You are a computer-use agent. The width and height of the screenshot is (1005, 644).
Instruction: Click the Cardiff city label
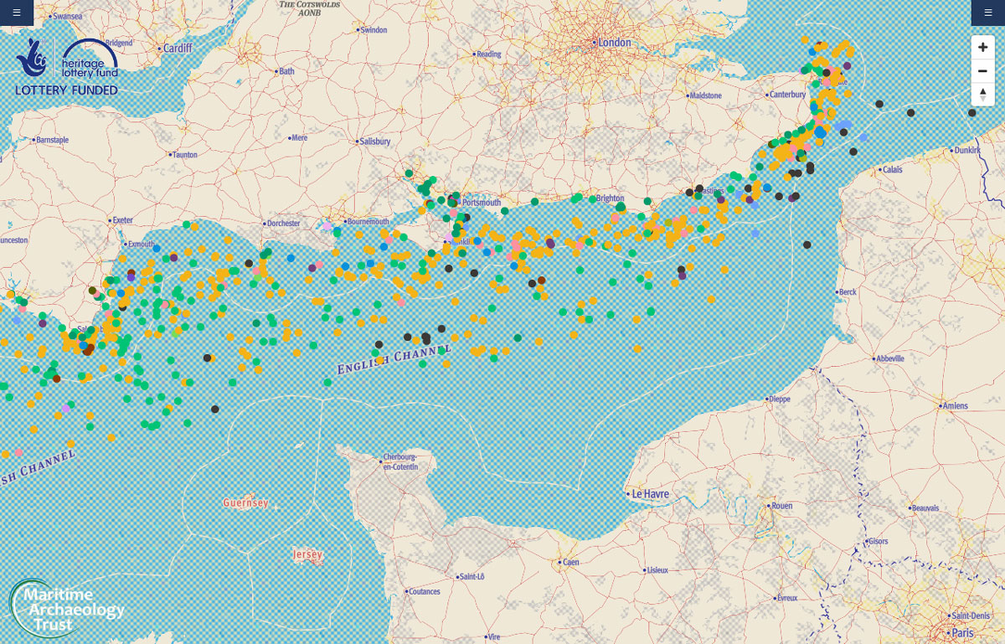pyautogui.click(x=178, y=49)
